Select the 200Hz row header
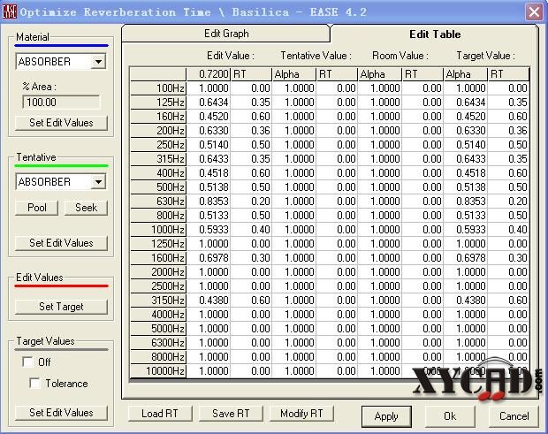 (158, 131)
